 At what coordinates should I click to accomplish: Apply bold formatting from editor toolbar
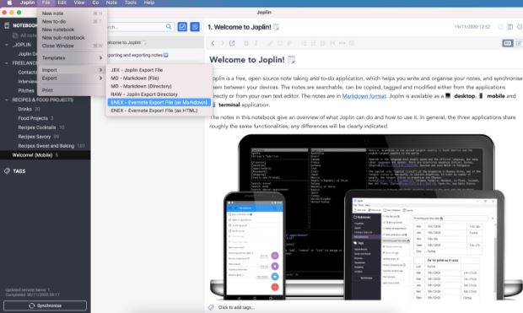246,43
